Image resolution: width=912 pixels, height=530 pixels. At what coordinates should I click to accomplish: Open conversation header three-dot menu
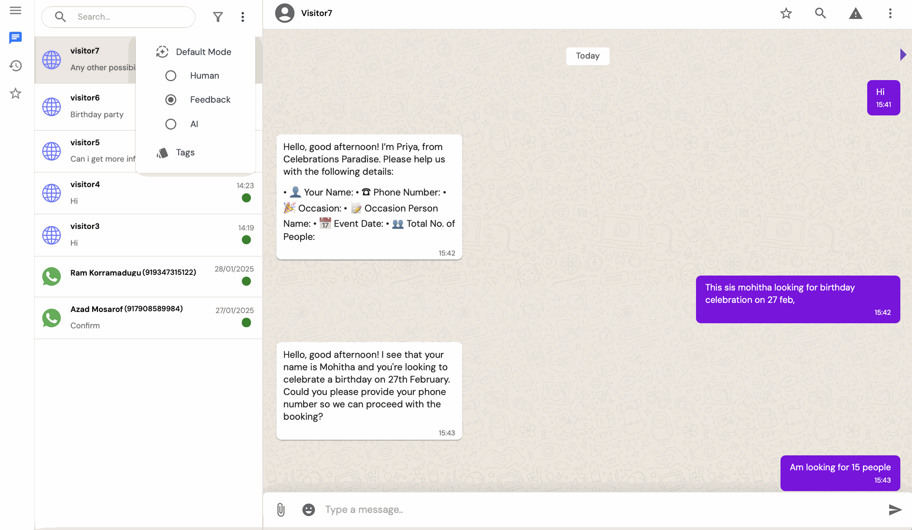coord(890,13)
